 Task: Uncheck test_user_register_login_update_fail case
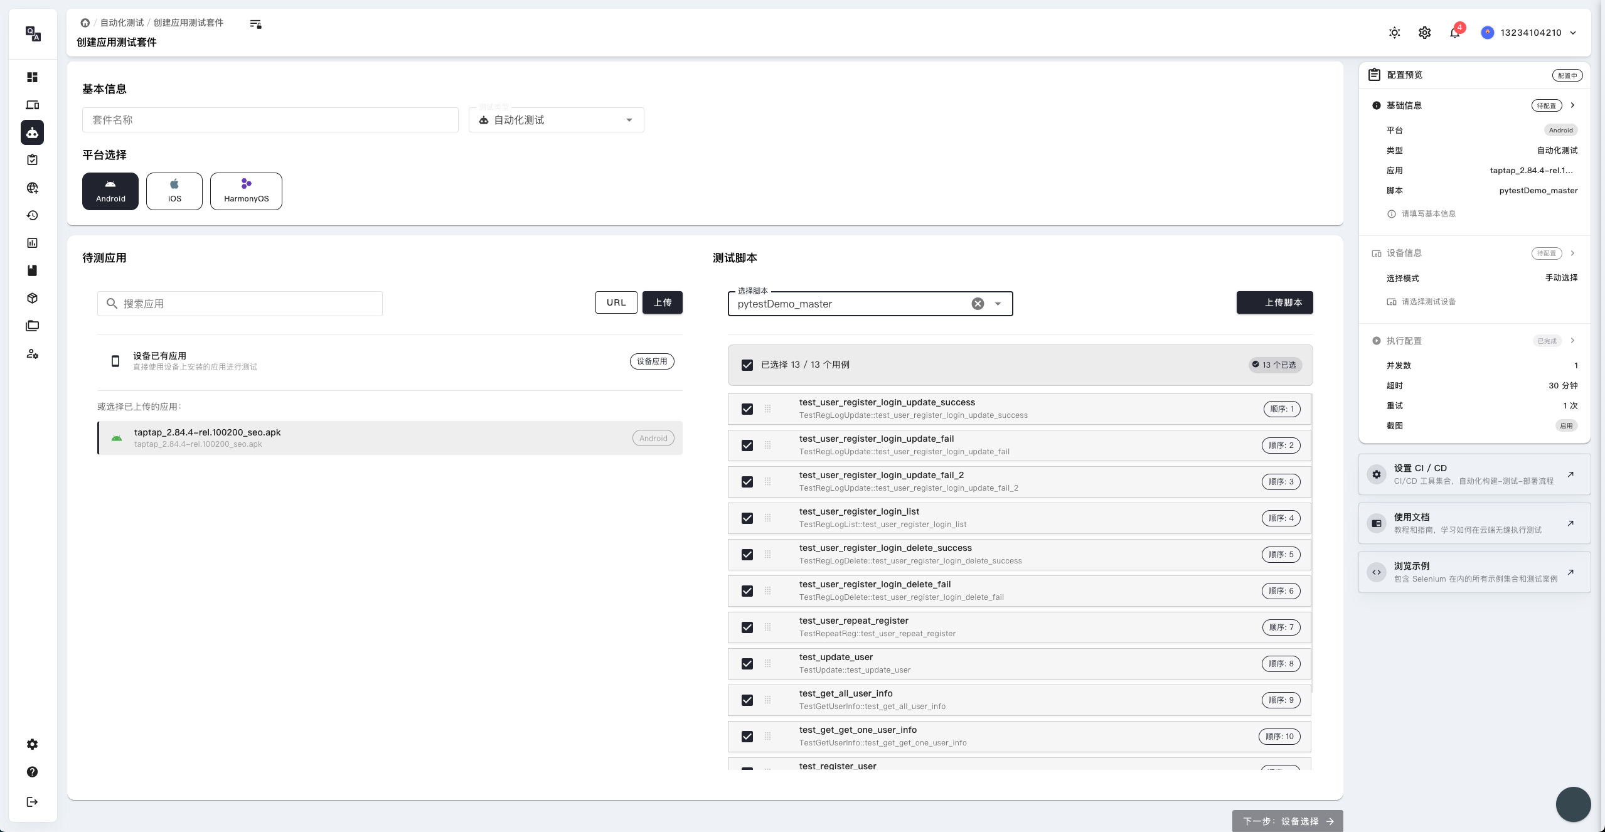[747, 445]
